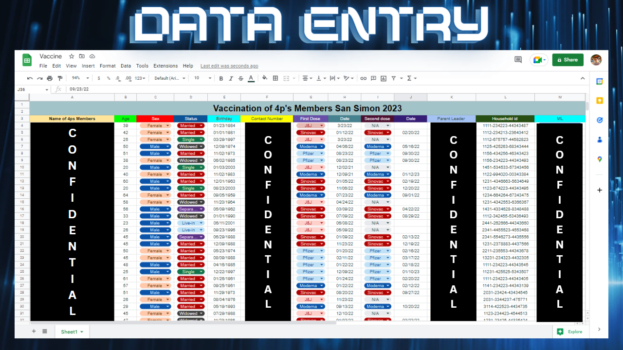
Task: Open the font family dropdown
Action: [170, 78]
